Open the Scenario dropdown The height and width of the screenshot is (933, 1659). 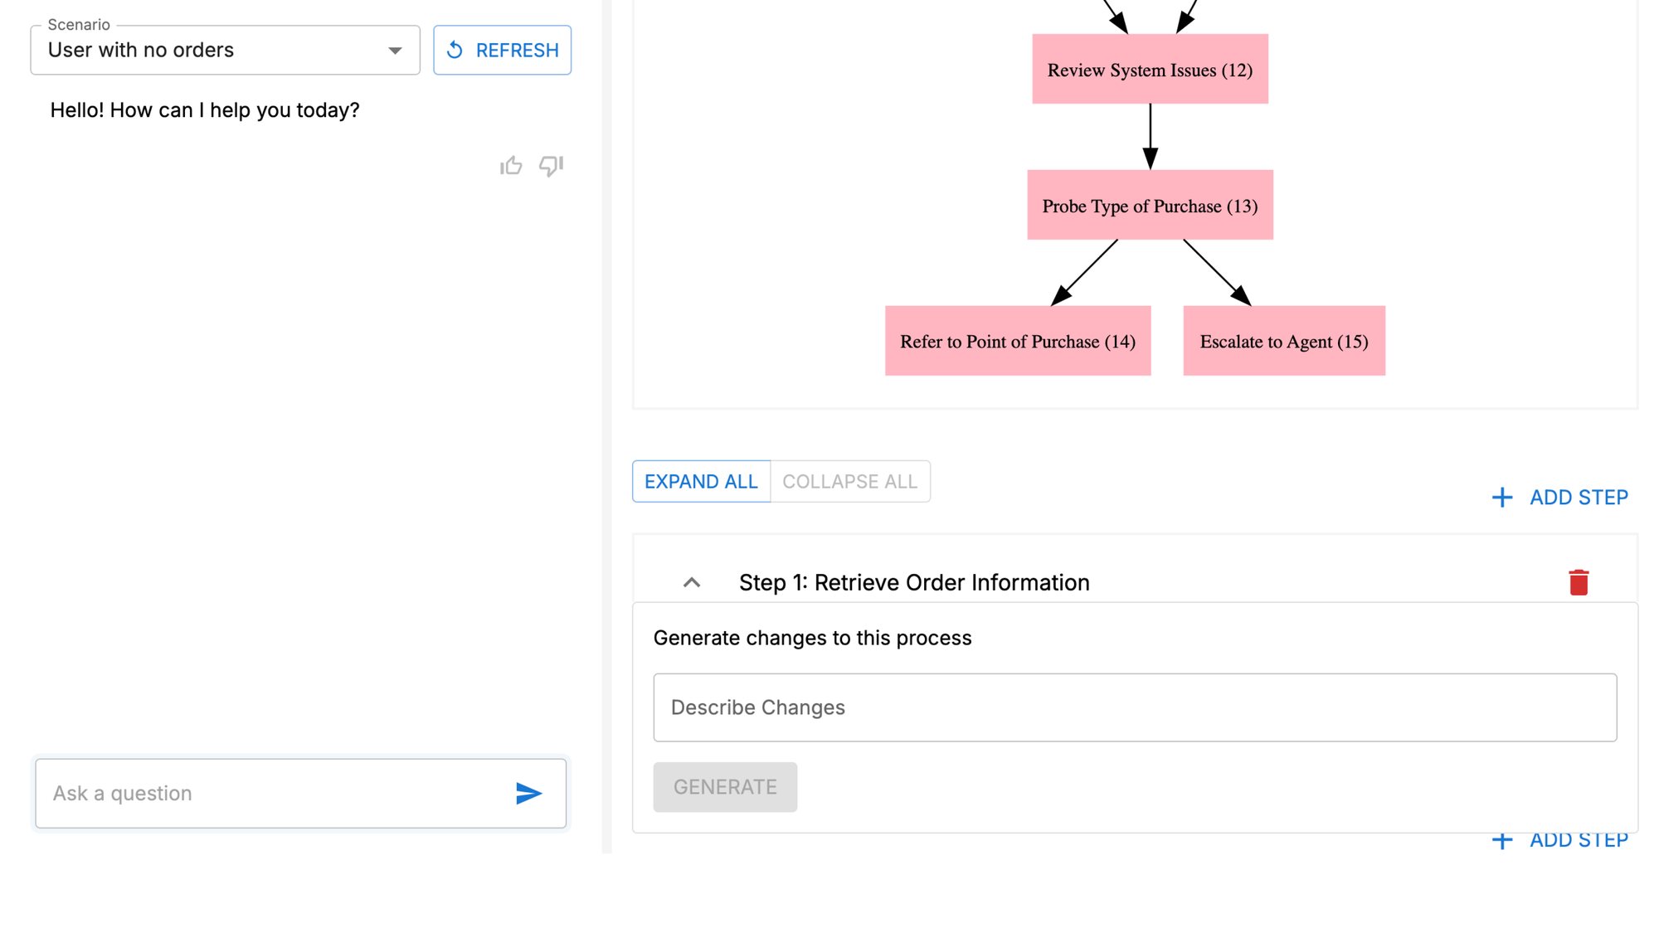[226, 50]
